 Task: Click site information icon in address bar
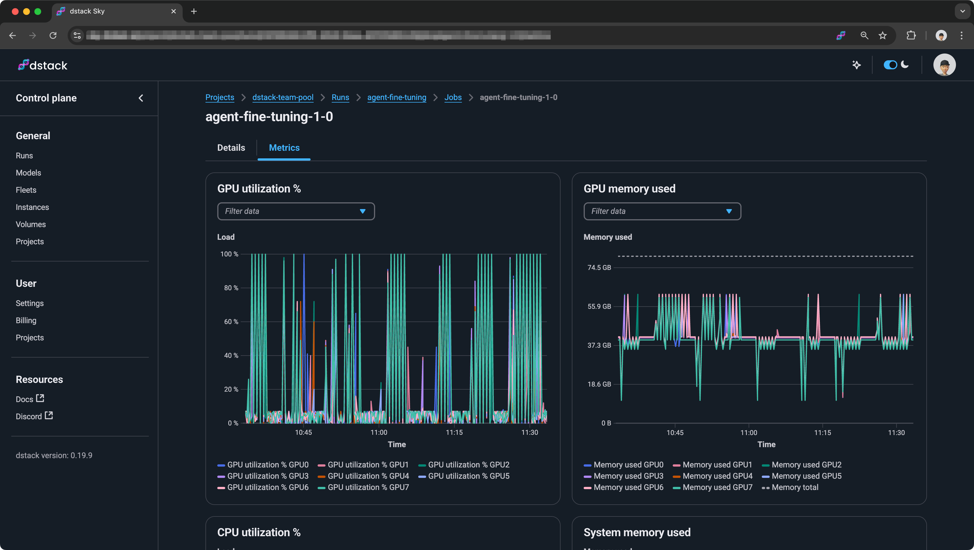tap(77, 36)
